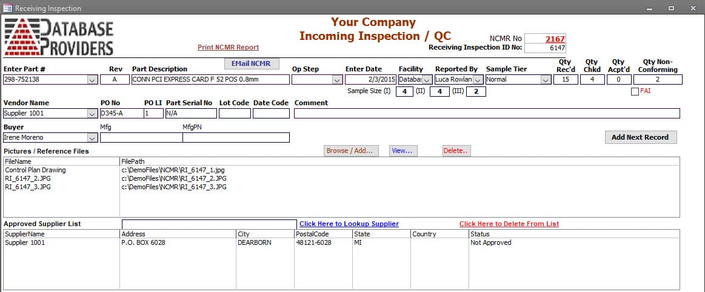
Task: Toggle the FAI checkbox
Action: pos(635,91)
